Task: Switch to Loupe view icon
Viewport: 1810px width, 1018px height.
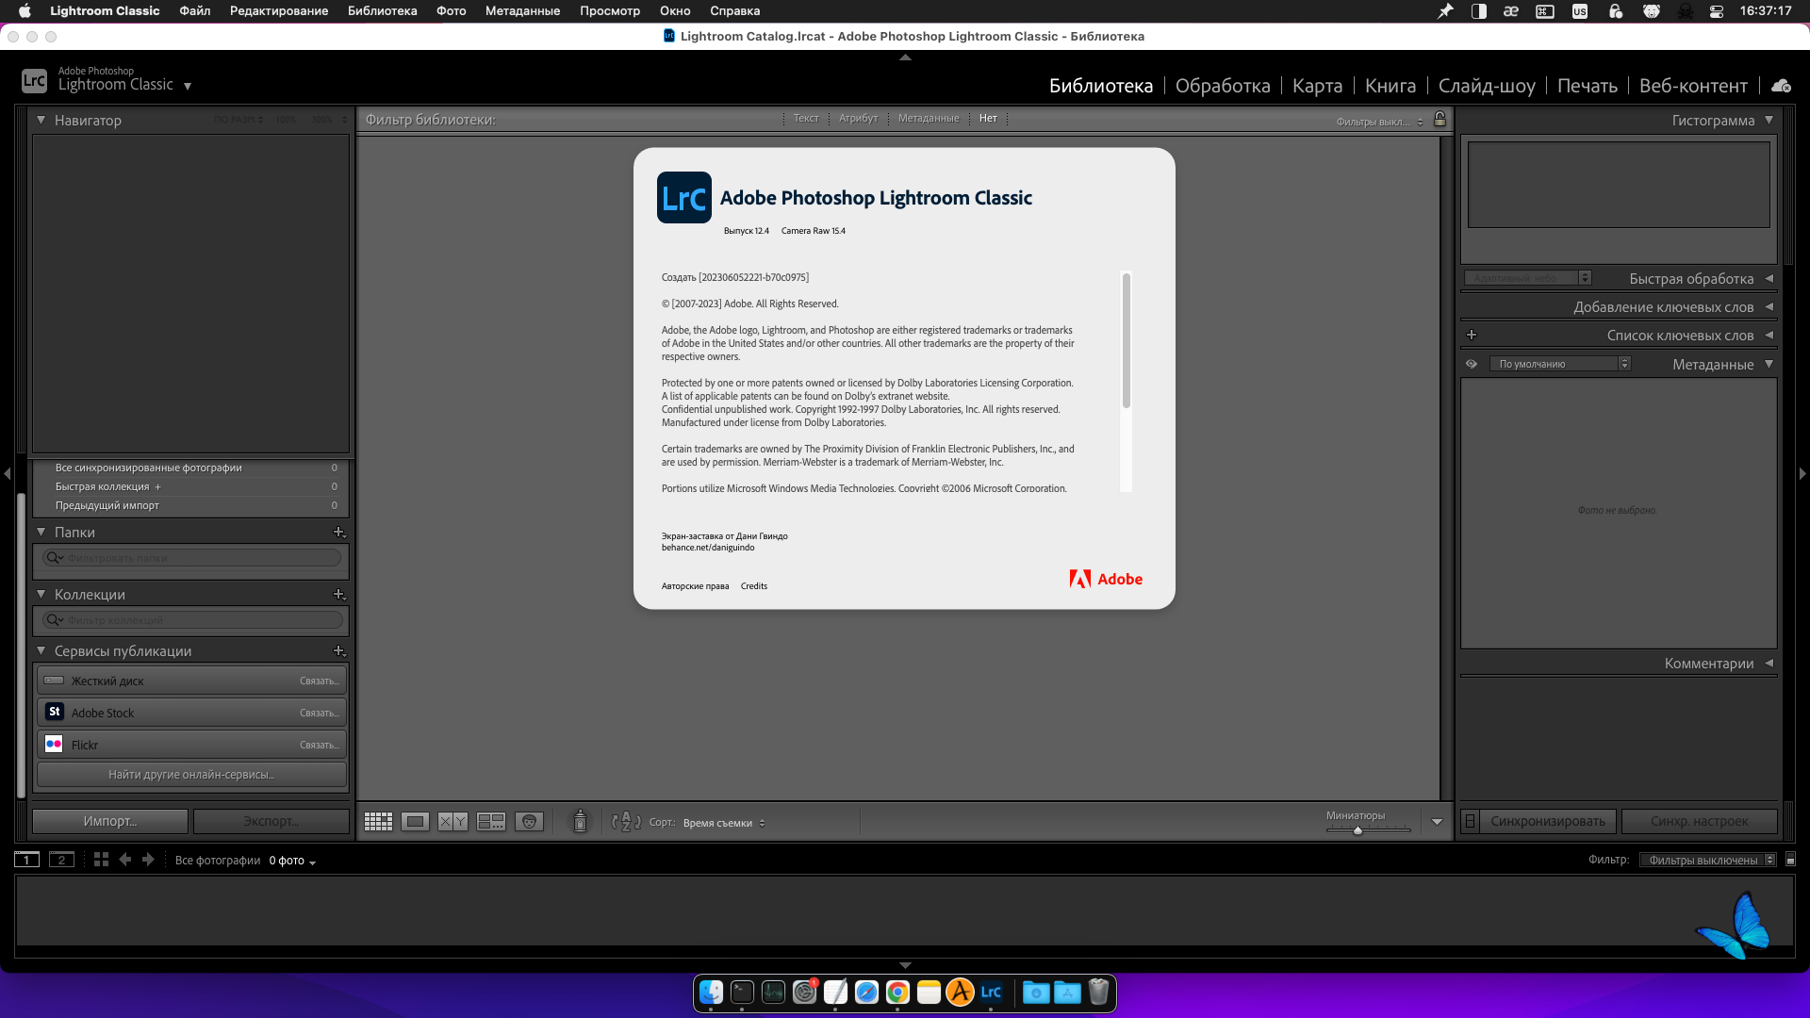Action: coord(415,822)
